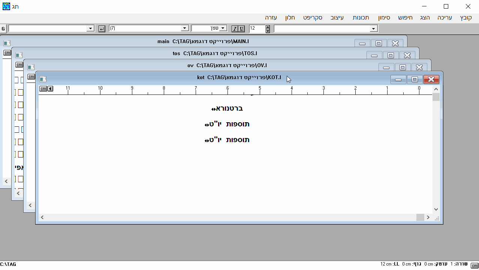This screenshot has width=479, height=270.
Task: Open the חיפוש menu
Action: (405, 18)
